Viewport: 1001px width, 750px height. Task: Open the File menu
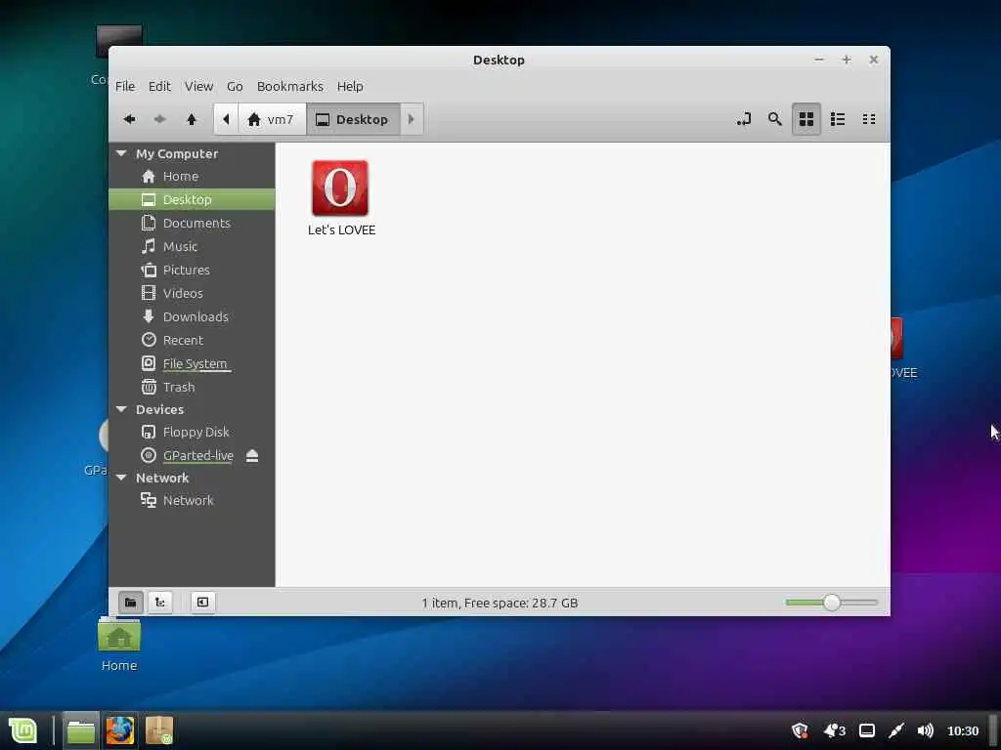pos(125,86)
